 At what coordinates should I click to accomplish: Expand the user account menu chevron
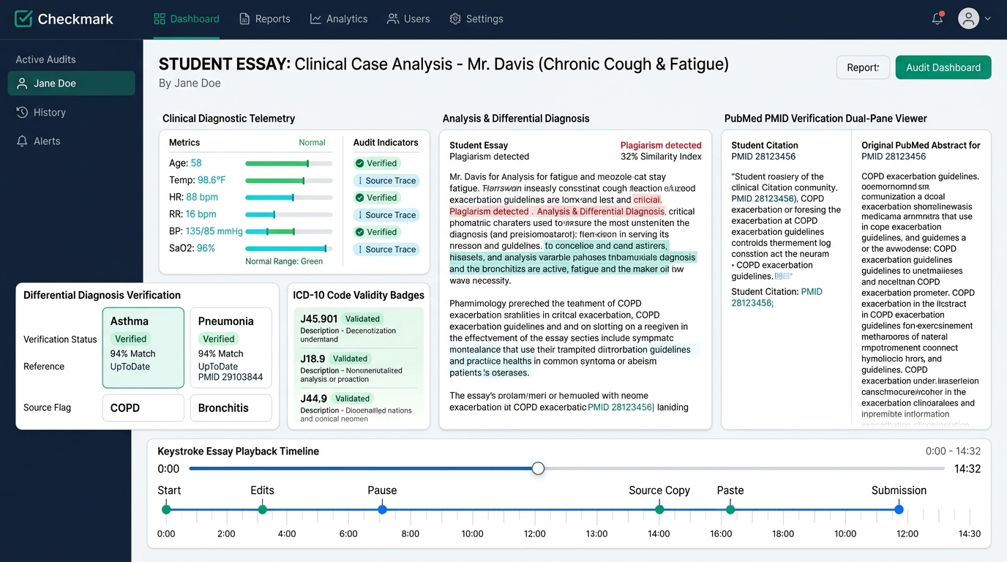pos(987,19)
